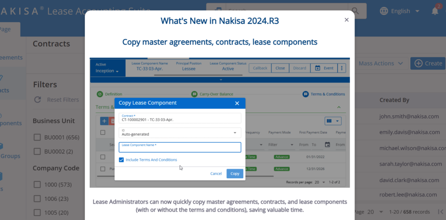This screenshot has height=220, width=446.
Task: Click the Event calendar icon button
Action: [x=324, y=68]
